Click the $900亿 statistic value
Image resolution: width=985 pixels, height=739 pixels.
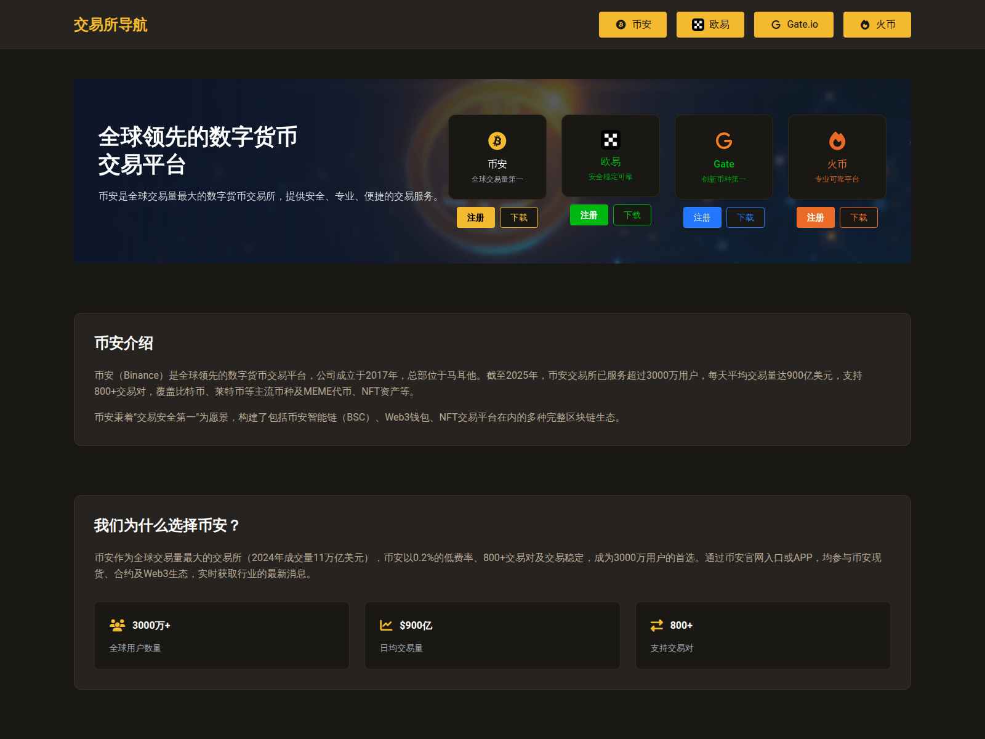click(x=416, y=625)
